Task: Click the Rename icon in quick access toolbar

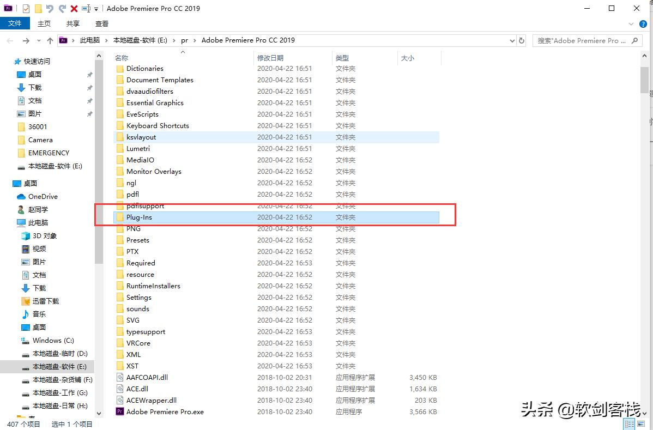Action: coord(86,8)
